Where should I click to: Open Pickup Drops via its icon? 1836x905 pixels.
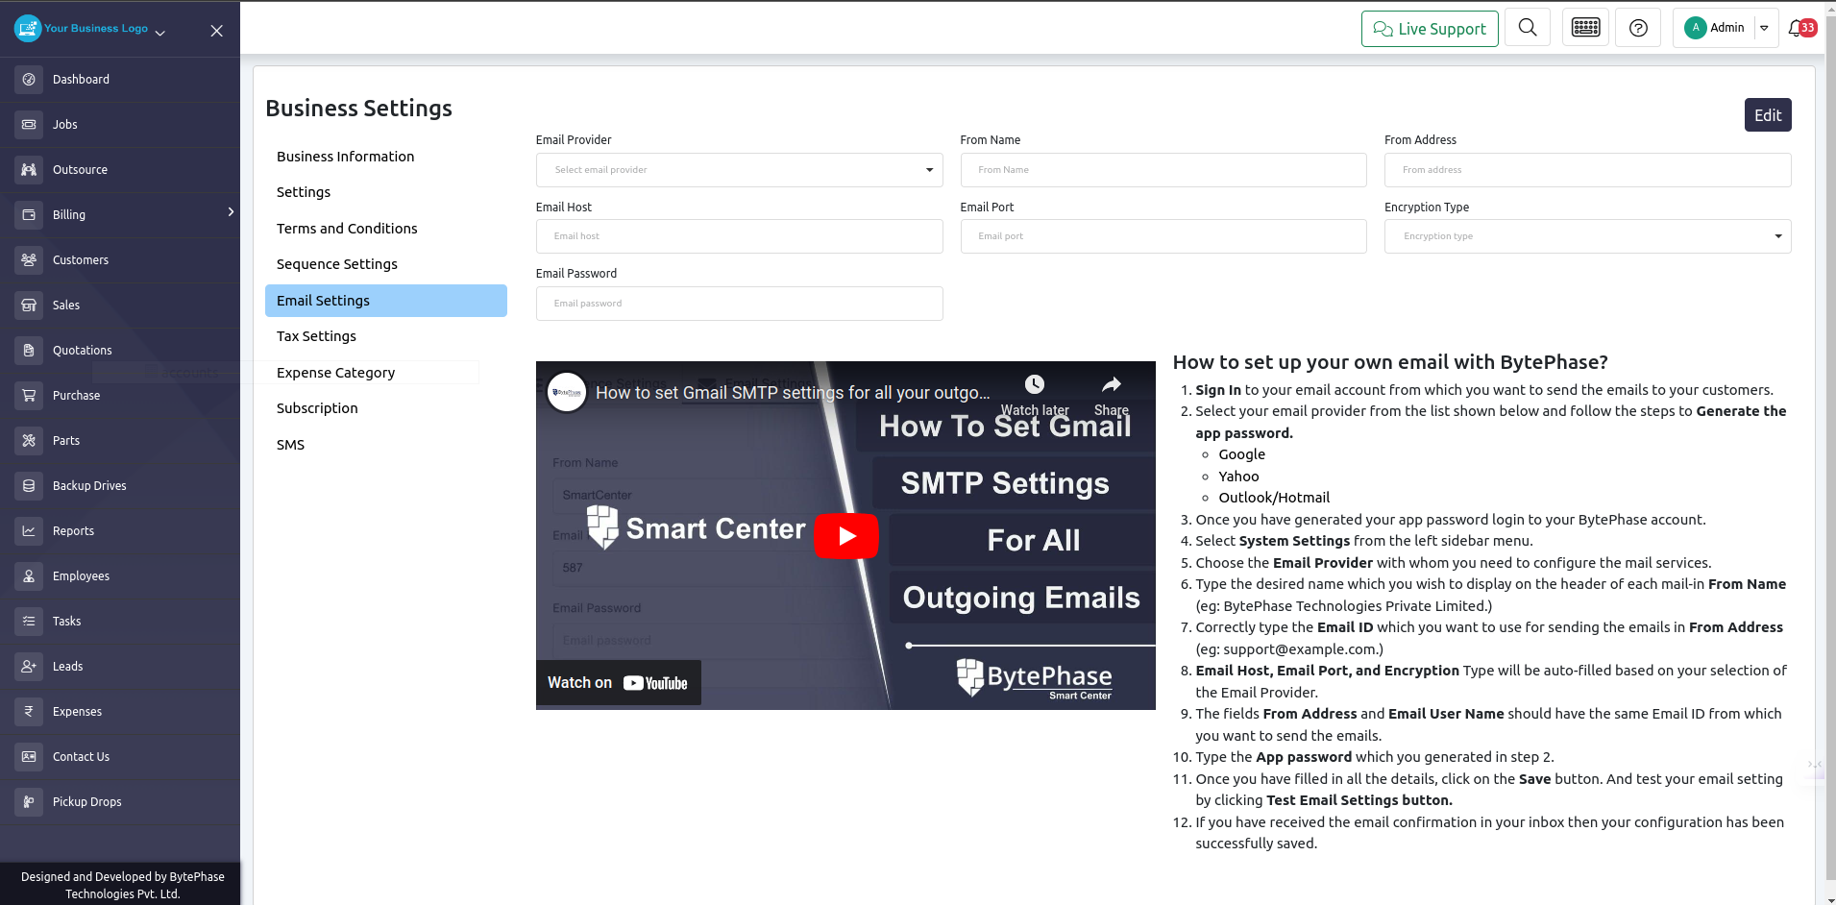[29, 802]
